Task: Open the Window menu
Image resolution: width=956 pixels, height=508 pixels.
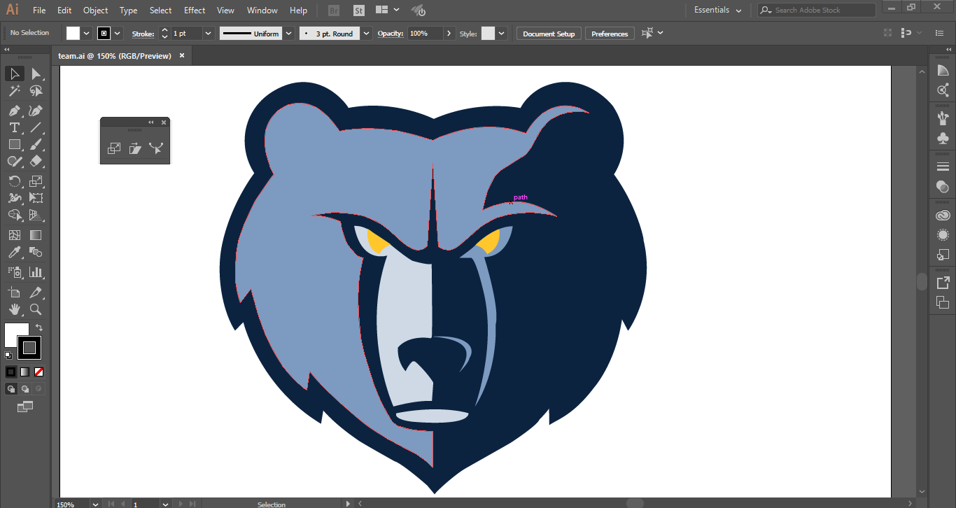Action: point(262,10)
